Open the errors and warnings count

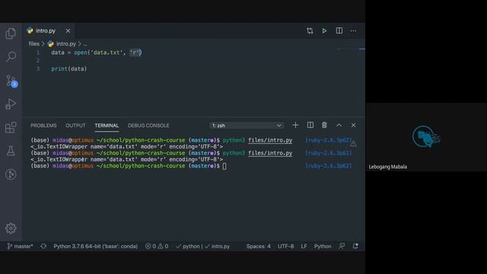[157, 246]
